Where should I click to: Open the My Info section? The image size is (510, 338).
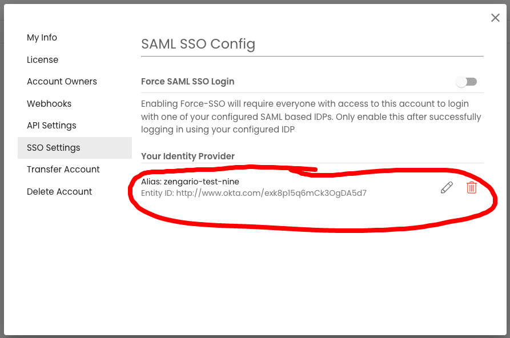tap(42, 38)
